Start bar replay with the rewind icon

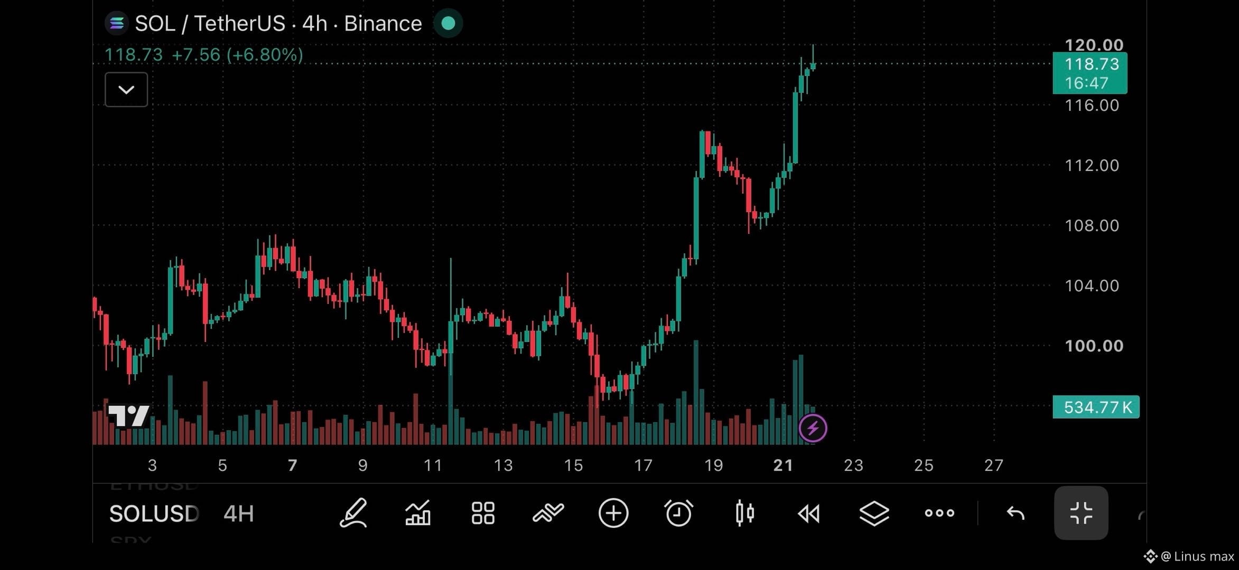click(x=809, y=514)
